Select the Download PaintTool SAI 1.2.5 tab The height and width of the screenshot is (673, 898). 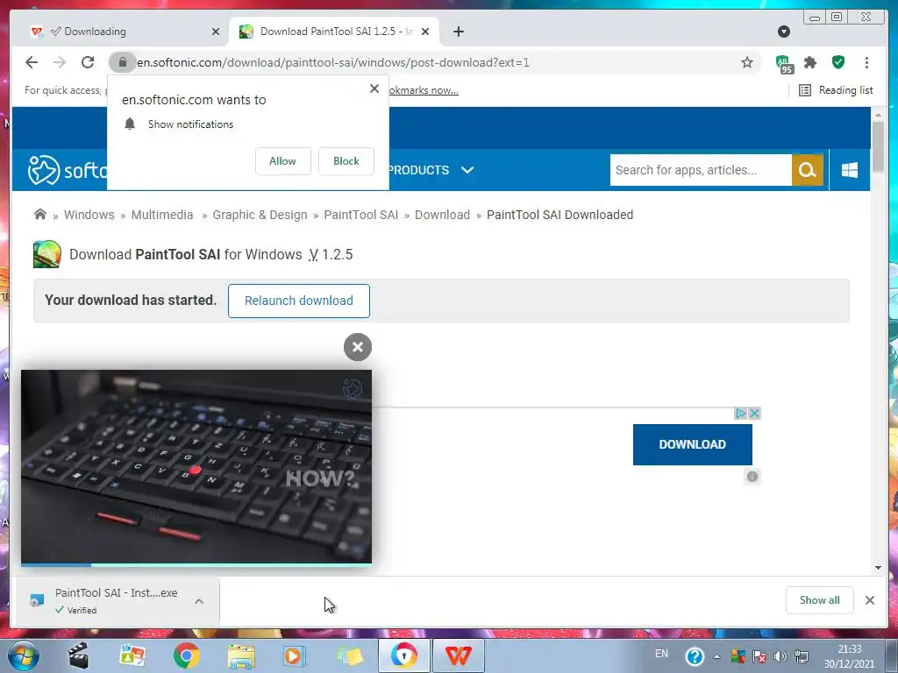(x=336, y=32)
